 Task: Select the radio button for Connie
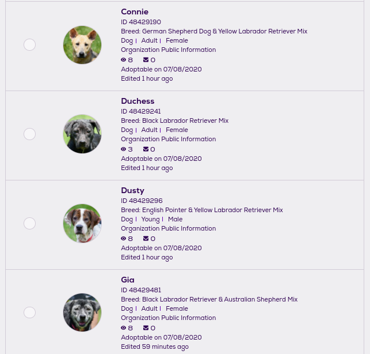[x=30, y=45]
